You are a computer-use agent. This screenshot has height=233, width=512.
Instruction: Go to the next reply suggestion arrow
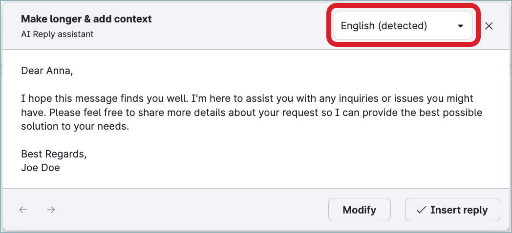pos(51,210)
